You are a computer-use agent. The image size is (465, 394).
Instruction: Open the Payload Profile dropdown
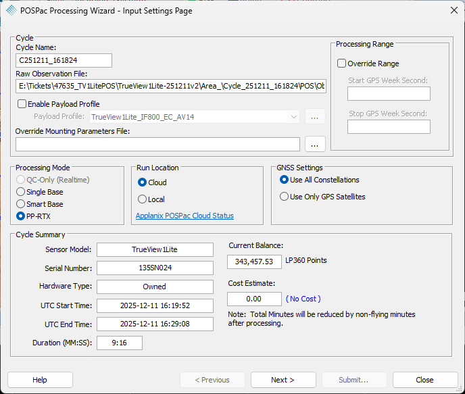pyautogui.click(x=195, y=117)
